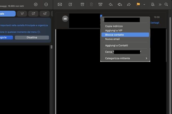Toggle the message filter icon
This screenshot has width=172, height=114.
(x=36, y=4)
